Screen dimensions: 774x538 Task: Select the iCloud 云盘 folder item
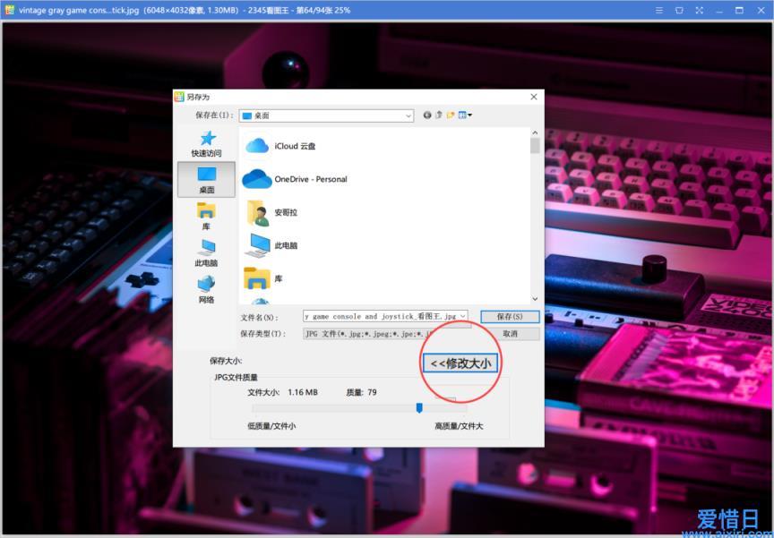[x=295, y=146]
